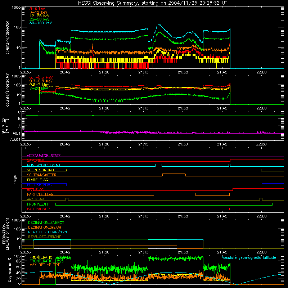Select the FLARE_FLAG label

coord(37,180)
